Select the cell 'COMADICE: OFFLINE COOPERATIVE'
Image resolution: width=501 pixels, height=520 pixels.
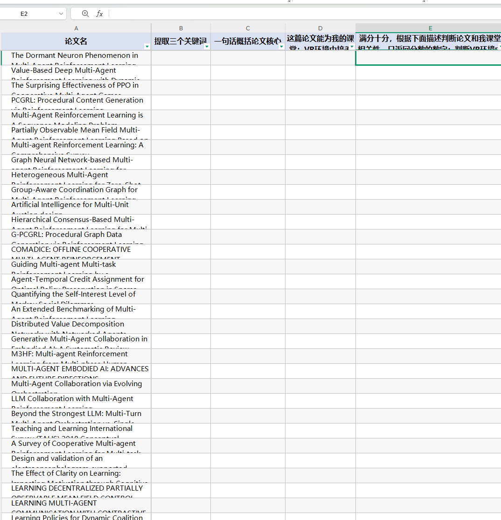point(76,252)
